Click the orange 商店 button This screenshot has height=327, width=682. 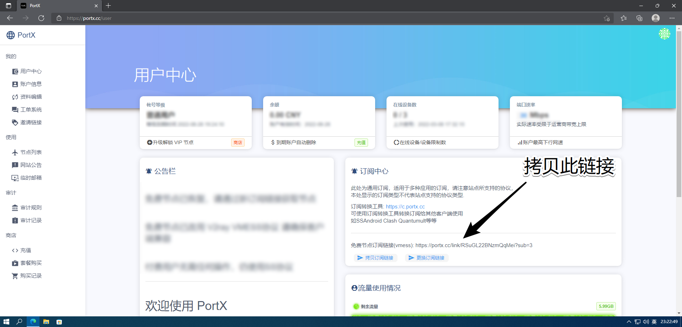point(238,143)
